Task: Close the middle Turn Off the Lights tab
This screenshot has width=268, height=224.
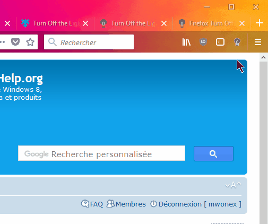Action: coord(164,23)
